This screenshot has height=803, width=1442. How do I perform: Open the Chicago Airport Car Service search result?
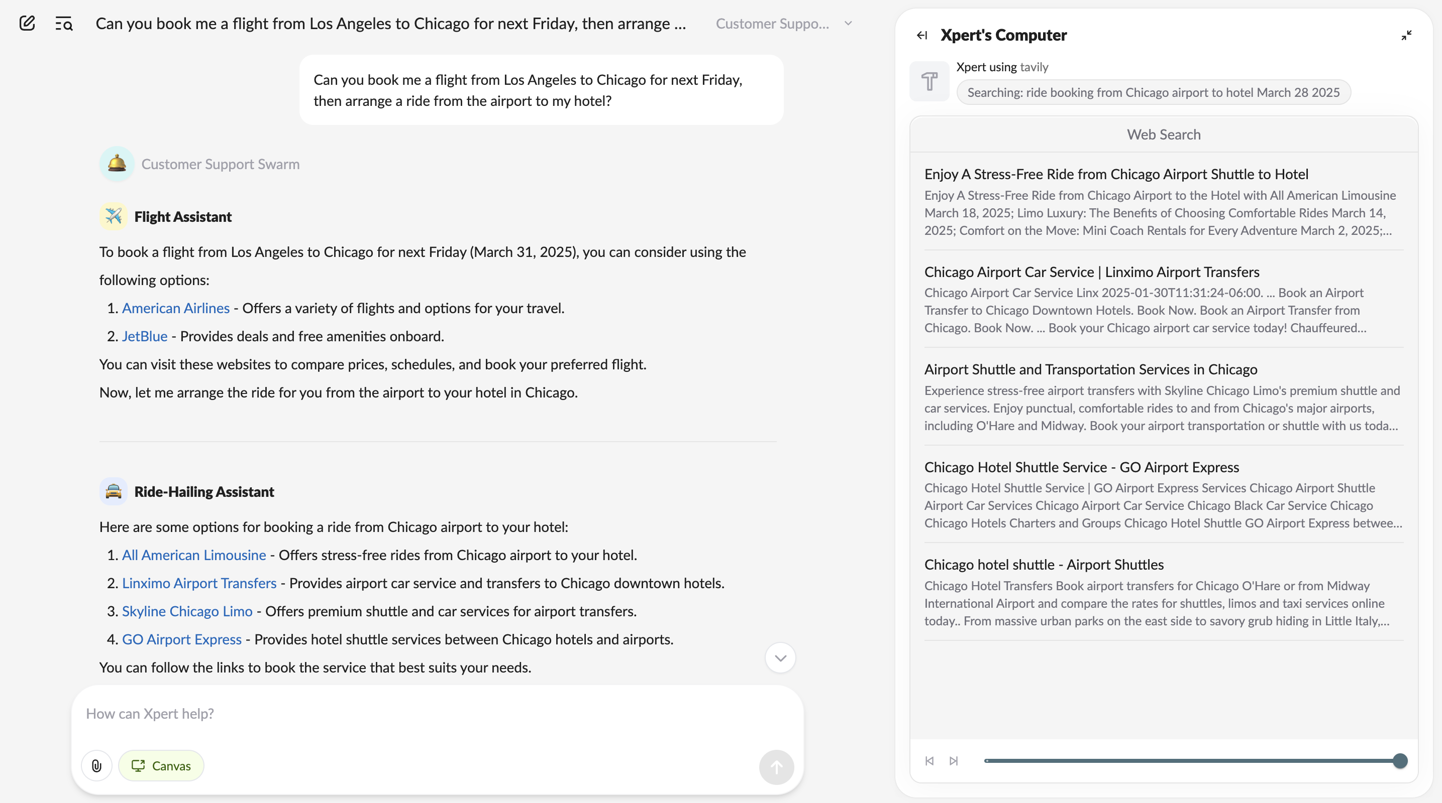coord(1092,272)
